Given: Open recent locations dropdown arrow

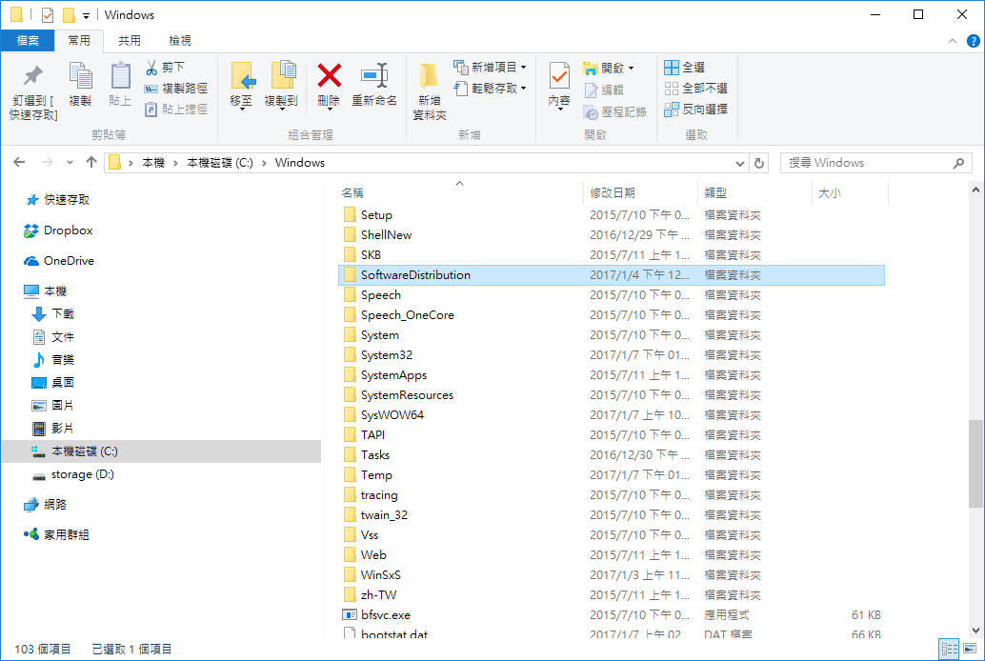Looking at the screenshot, I should 70,163.
